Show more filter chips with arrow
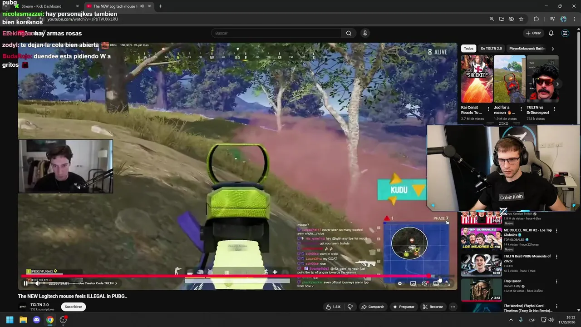The height and width of the screenshot is (327, 581). [x=552, y=49]
